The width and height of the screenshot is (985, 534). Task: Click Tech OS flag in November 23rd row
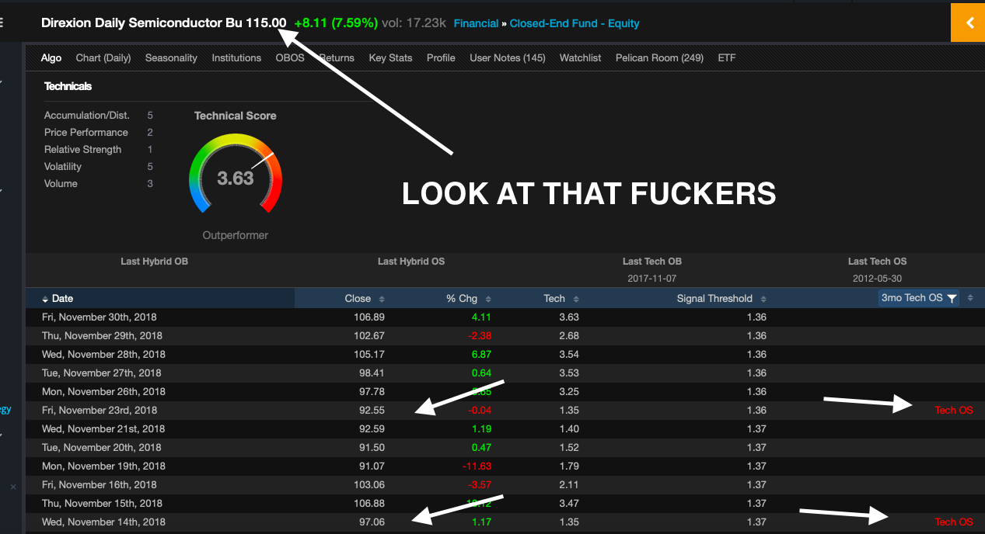tap(954, 410)
